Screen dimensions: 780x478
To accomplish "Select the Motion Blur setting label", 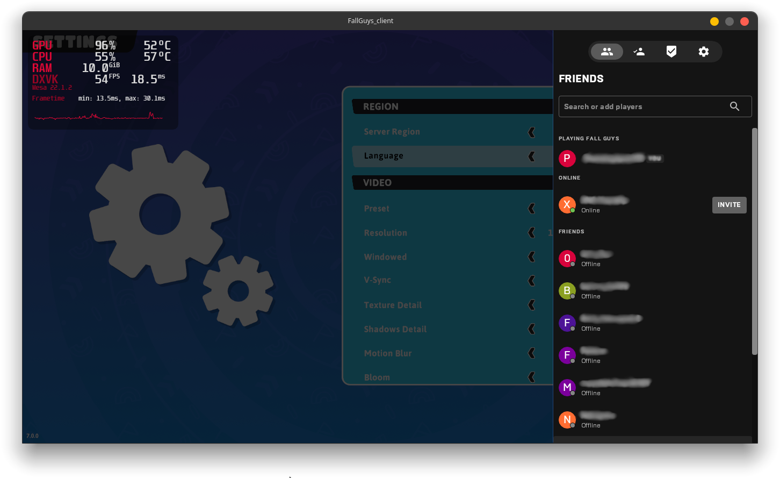I will [388, 353].
